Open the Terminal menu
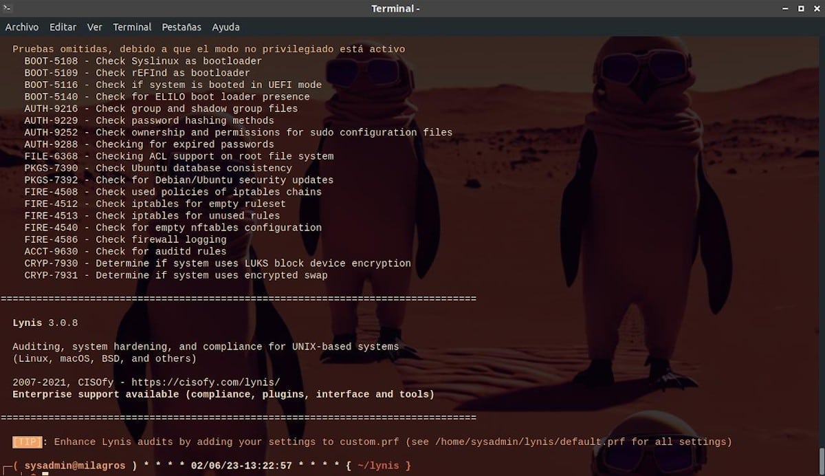Image resolution: width=825 pixels, height=476 pixels. [132, 27]
